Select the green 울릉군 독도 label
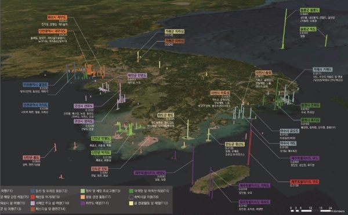 coord(308,29)
